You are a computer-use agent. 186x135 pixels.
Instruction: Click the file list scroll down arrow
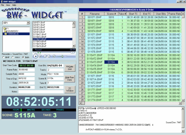(x=74, y=46)
